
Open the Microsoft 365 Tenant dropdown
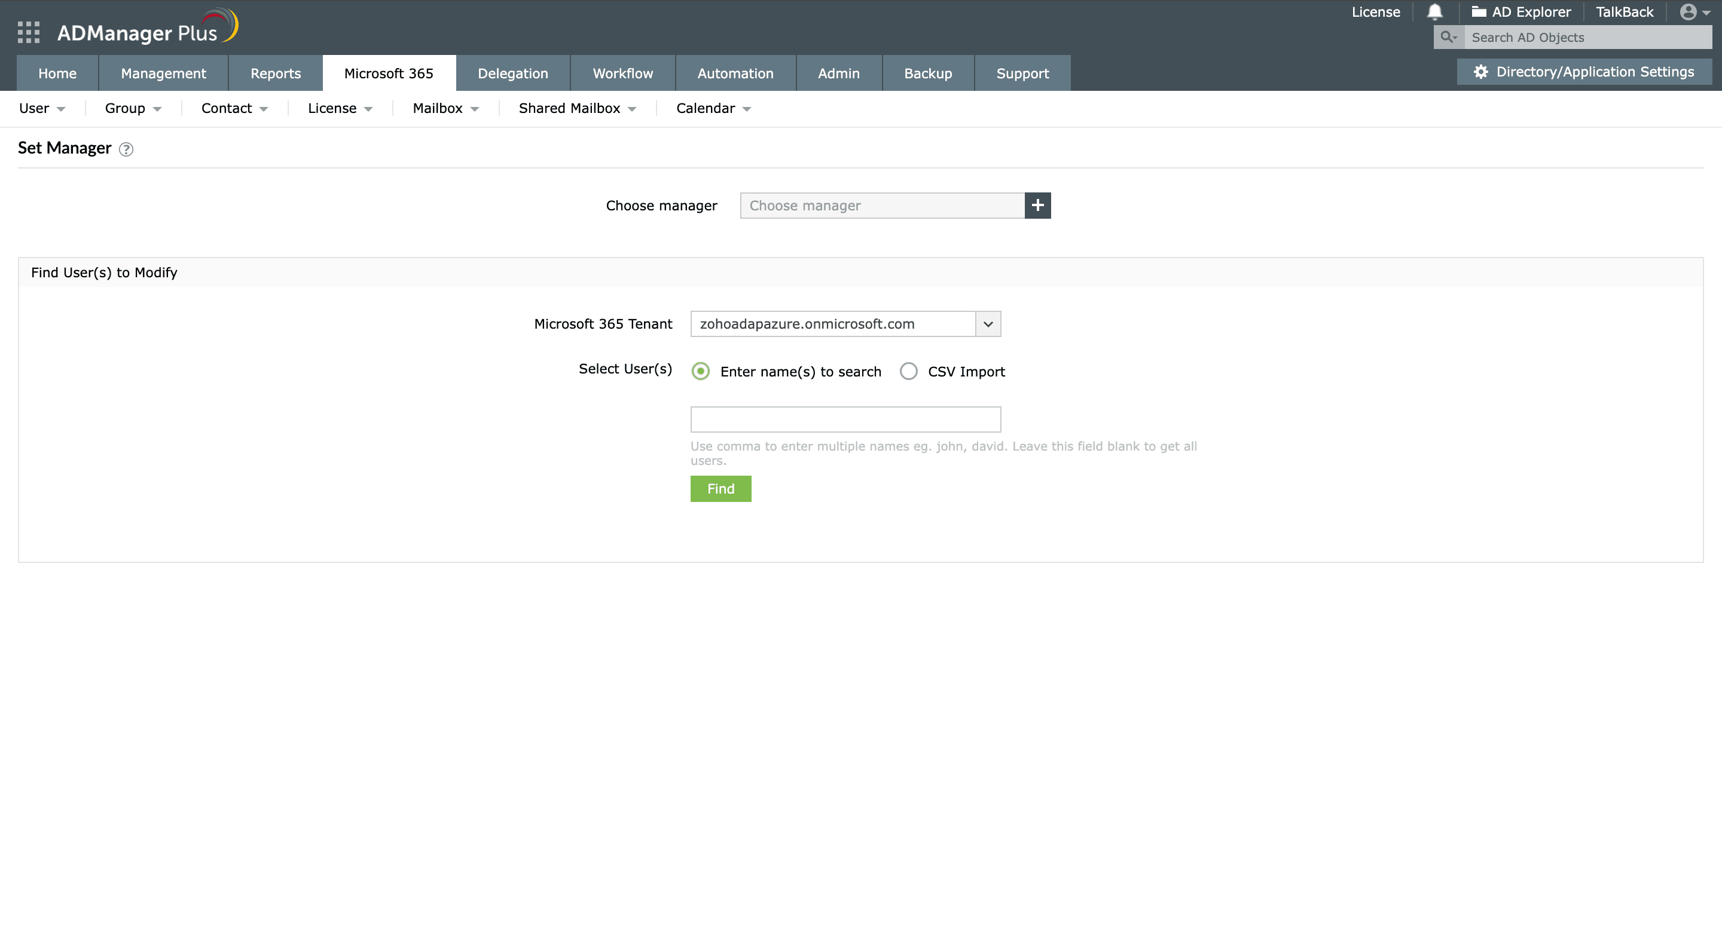pos(988,324)
